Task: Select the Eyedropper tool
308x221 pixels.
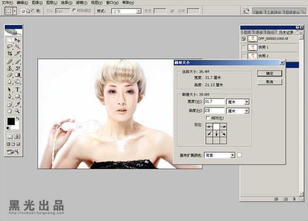Action: pos(18,103)
